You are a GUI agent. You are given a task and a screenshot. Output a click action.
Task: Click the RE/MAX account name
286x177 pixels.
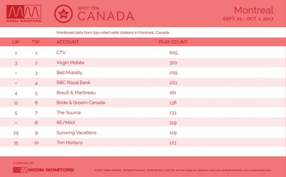click(x=66, y=122)
